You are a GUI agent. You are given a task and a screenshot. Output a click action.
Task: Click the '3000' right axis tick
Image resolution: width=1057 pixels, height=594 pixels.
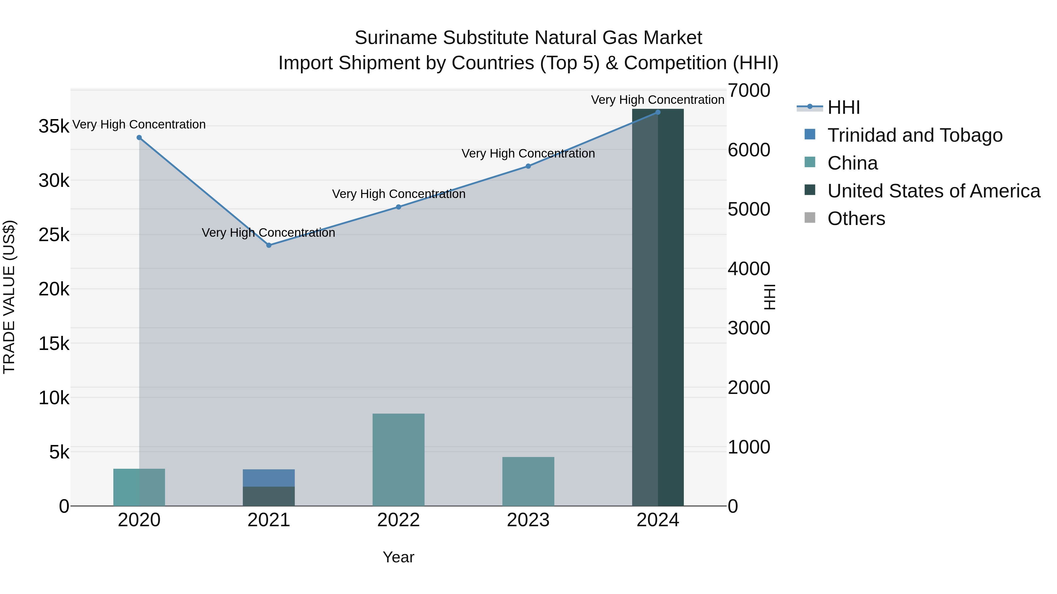[x=749, y=328]
